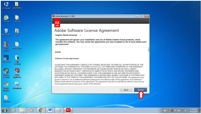201x114 pixels.
Task: Click the license text scrollbar thumb
Action: [149, 50]
